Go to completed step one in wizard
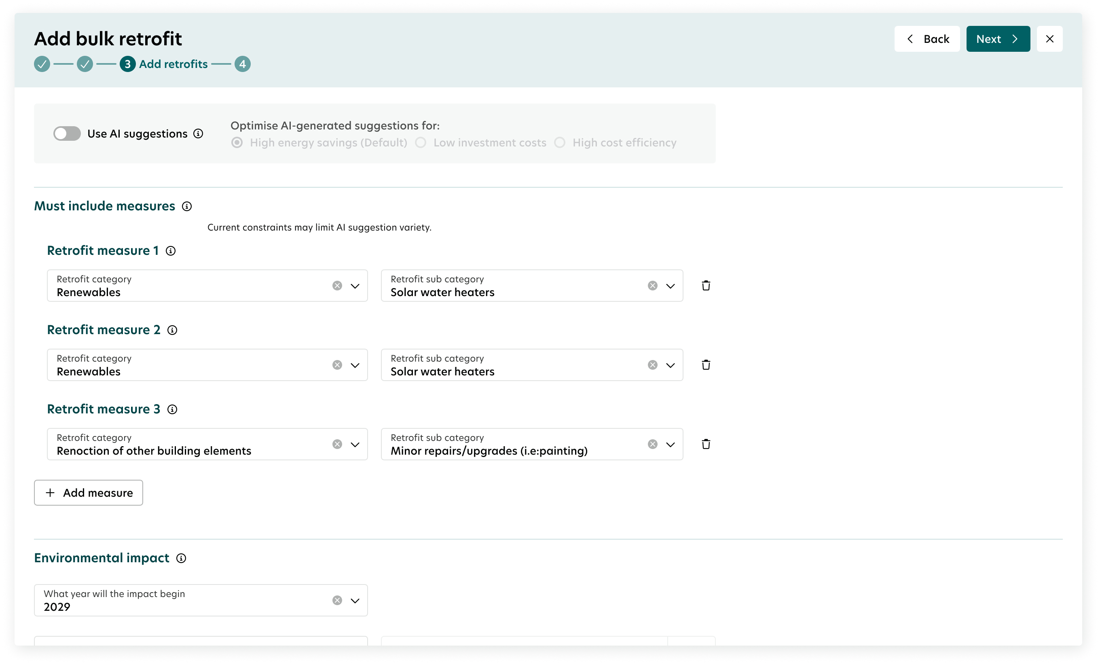Screen dimensions: 1100x665 42,64
